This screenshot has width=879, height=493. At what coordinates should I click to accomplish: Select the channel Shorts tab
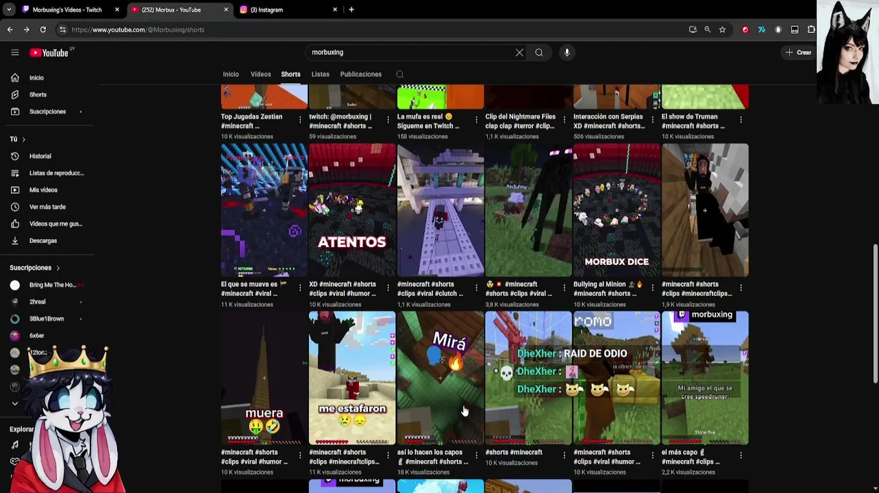coord(290,74)
